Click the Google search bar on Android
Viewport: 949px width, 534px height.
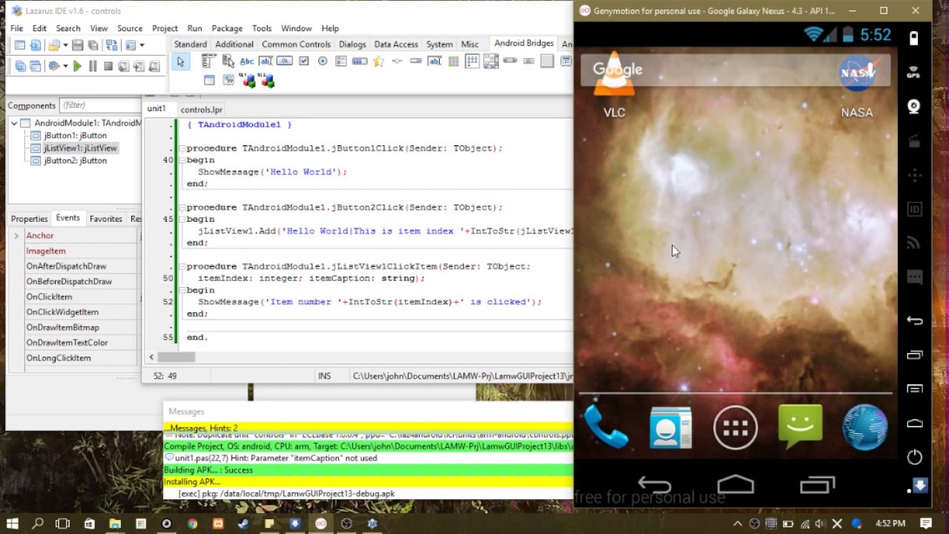[x=735, y=70]
